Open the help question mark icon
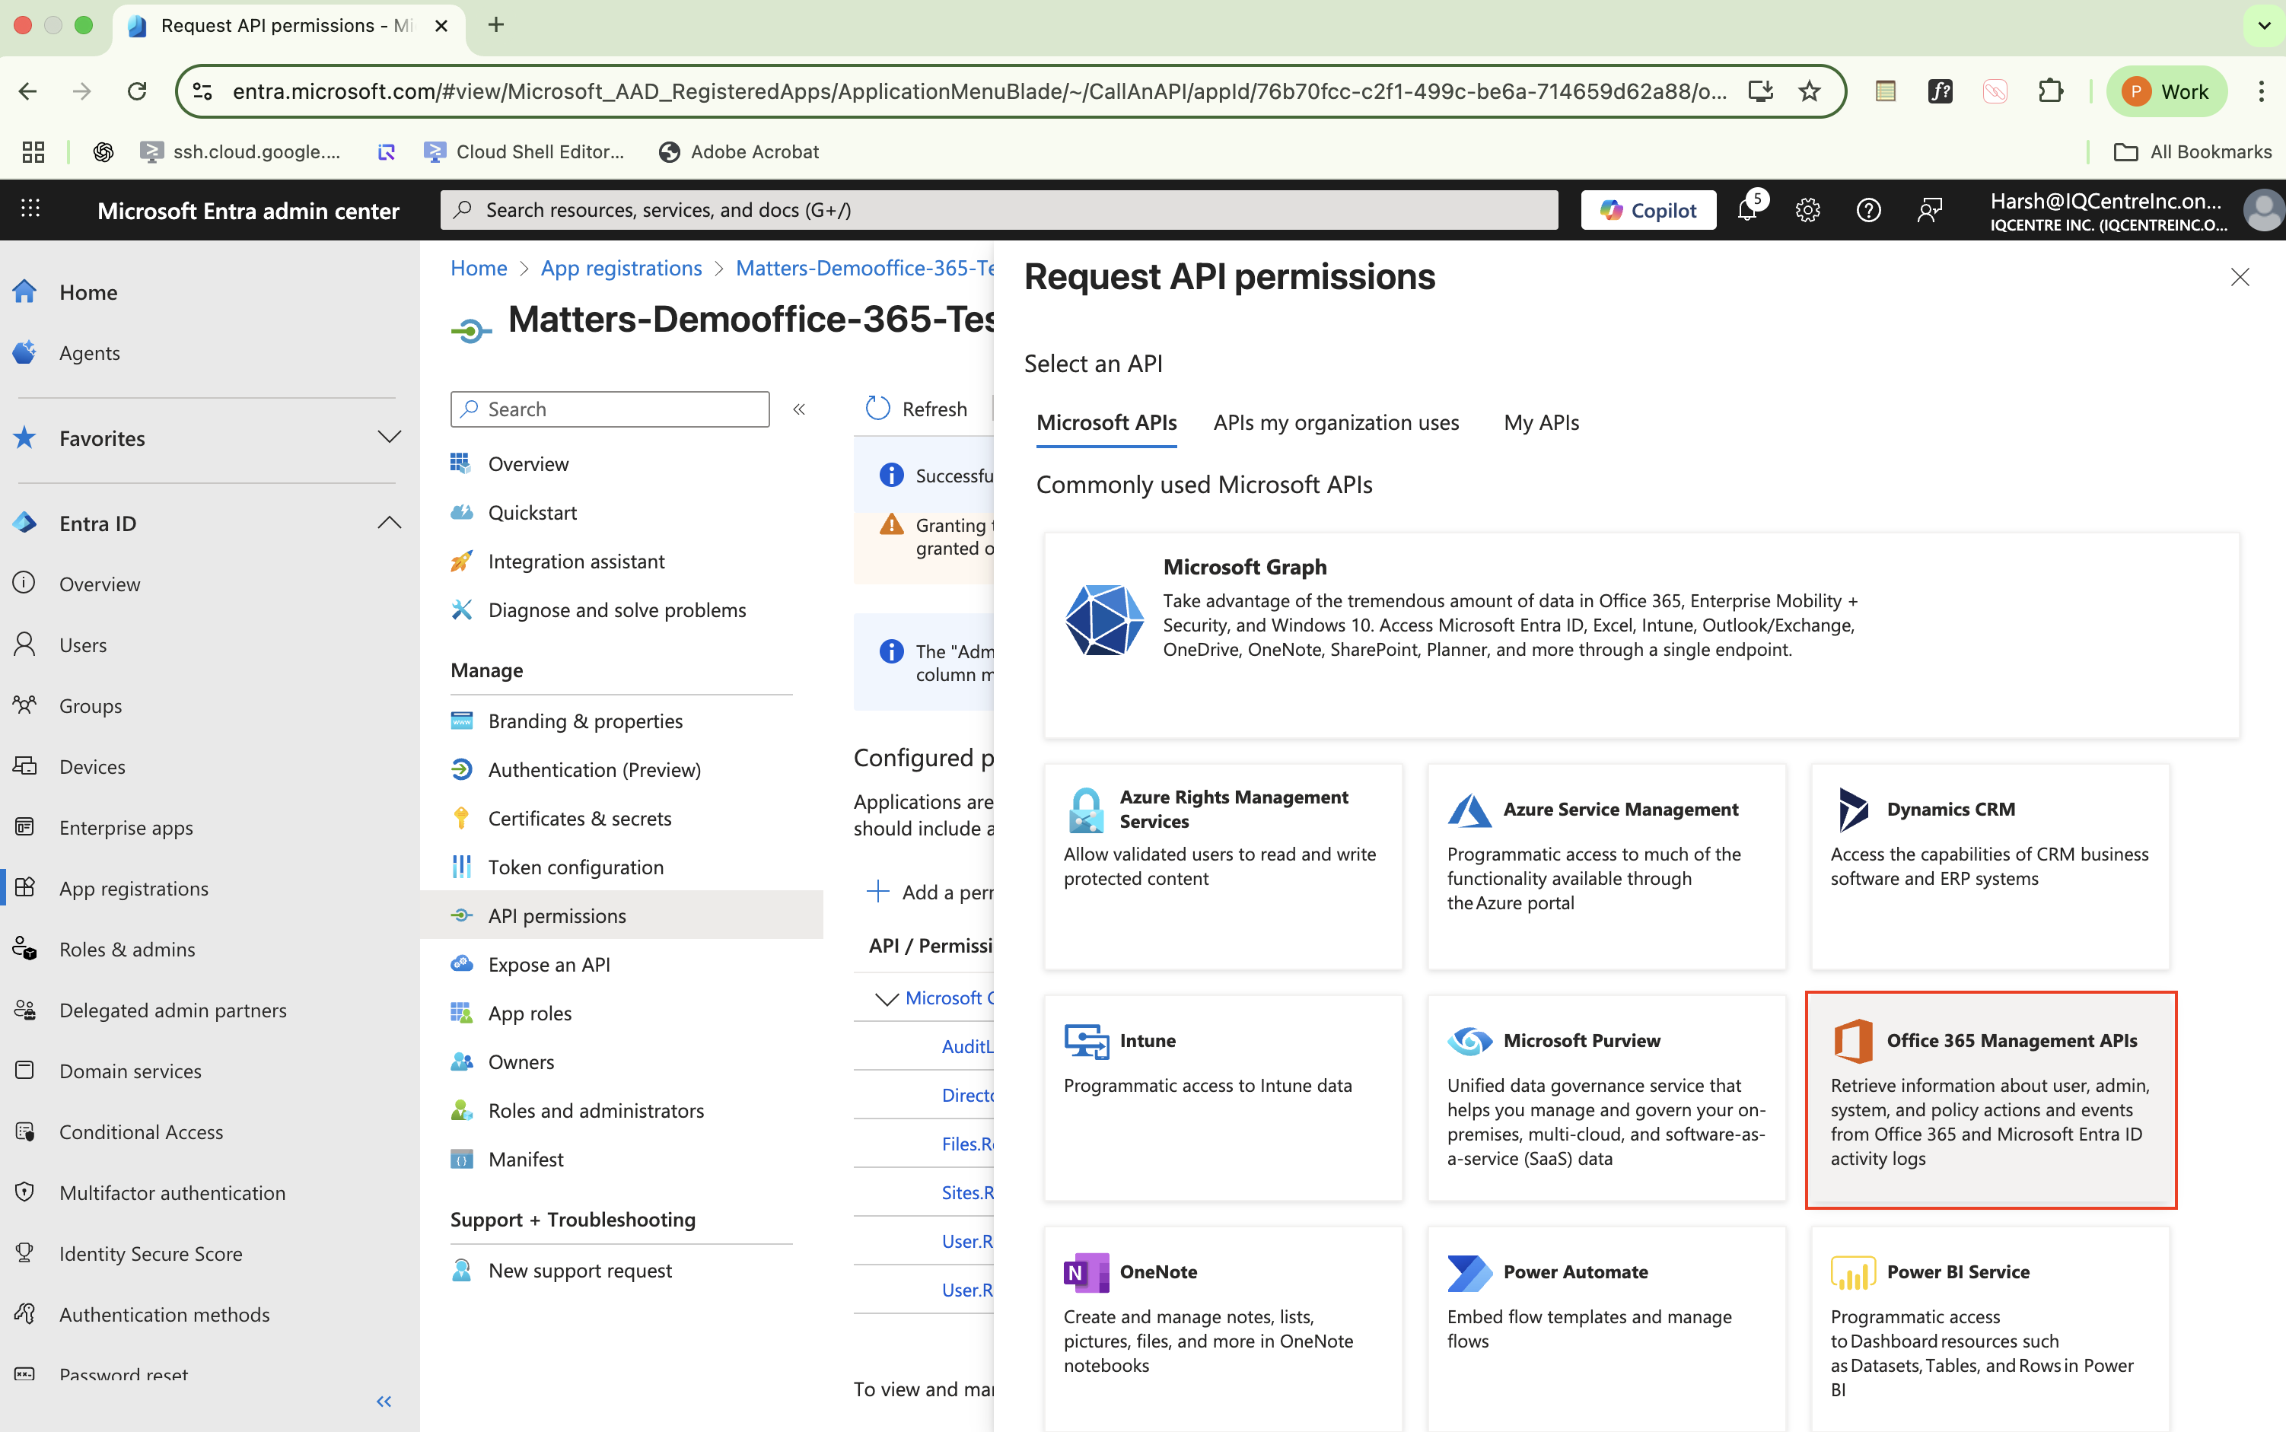 [1868, 210]
